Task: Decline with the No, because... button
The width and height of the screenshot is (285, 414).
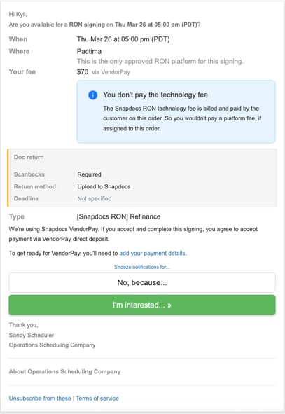Action: 142,282
